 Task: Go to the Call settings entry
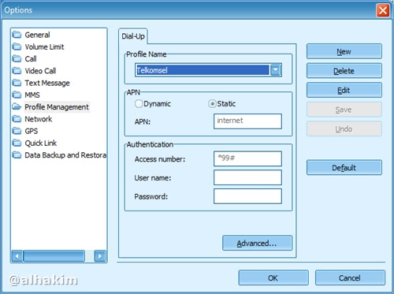click(31, 59)
